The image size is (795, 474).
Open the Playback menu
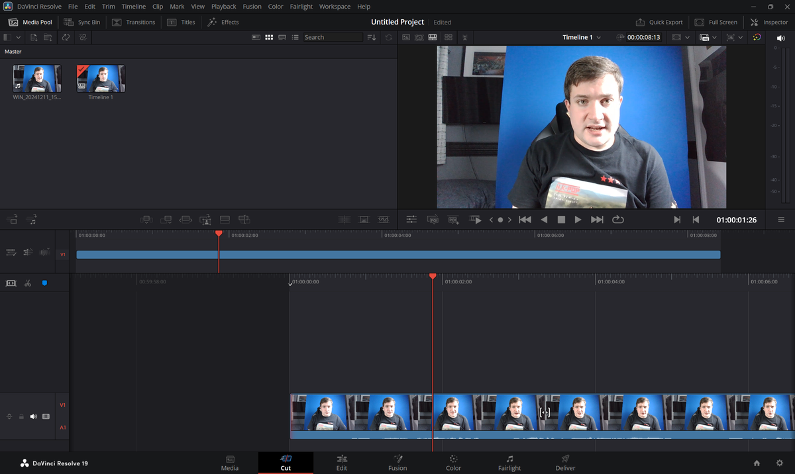pyautogui.click(x=223, y=6)
